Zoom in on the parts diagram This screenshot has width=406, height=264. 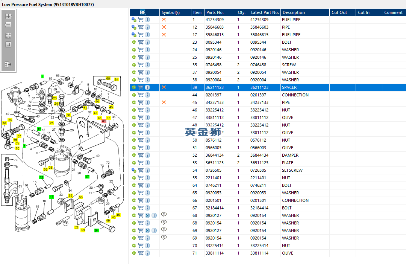coord(8,16)
